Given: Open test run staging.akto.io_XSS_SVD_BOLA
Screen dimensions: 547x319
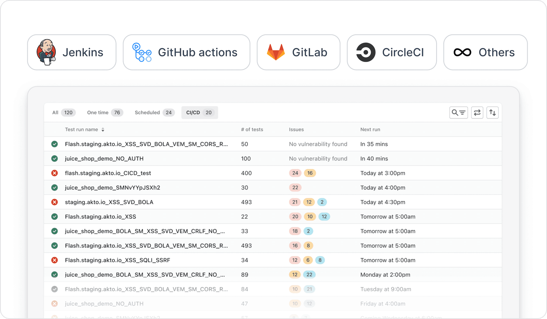Looking at the screenshot, I should click(x=109, y=202).
